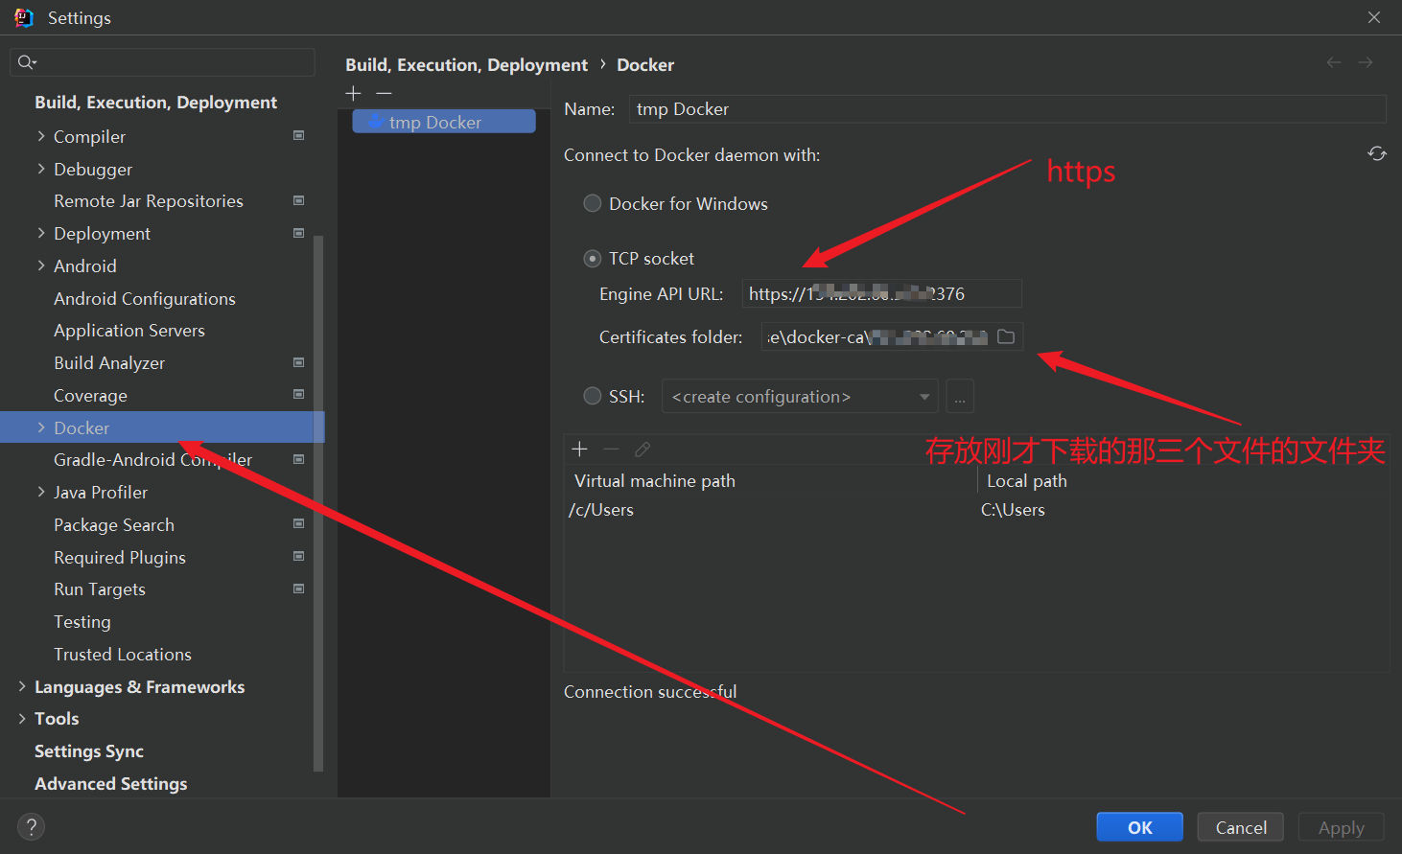The width and height of the screenshot is (1402, 854).
Task: Expand the Android tree node
Action: point(41,265)
